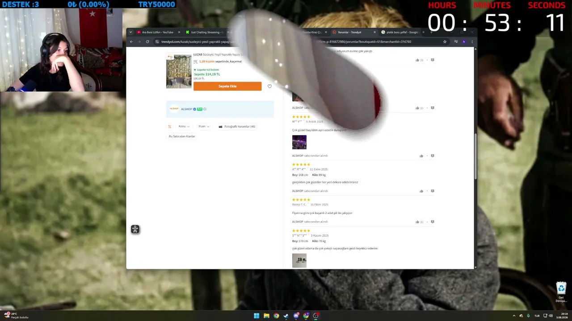
Task: Open the accessibility widget icon
Action: [135, 229]
